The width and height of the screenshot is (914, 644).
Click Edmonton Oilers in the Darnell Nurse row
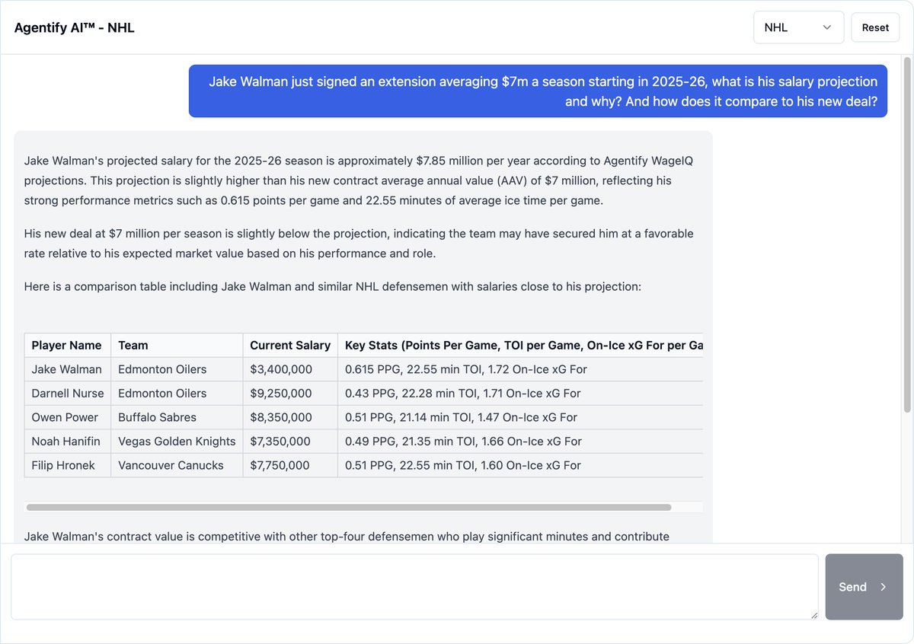click(x=177, y=394)
